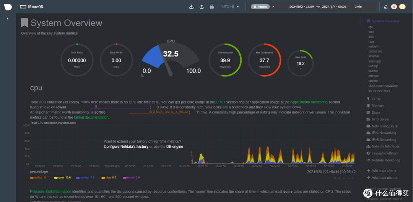Click the Applications Monitoring link
Image resolution: width=413 pixels, height=202 pixels.
tap(309, 102)
